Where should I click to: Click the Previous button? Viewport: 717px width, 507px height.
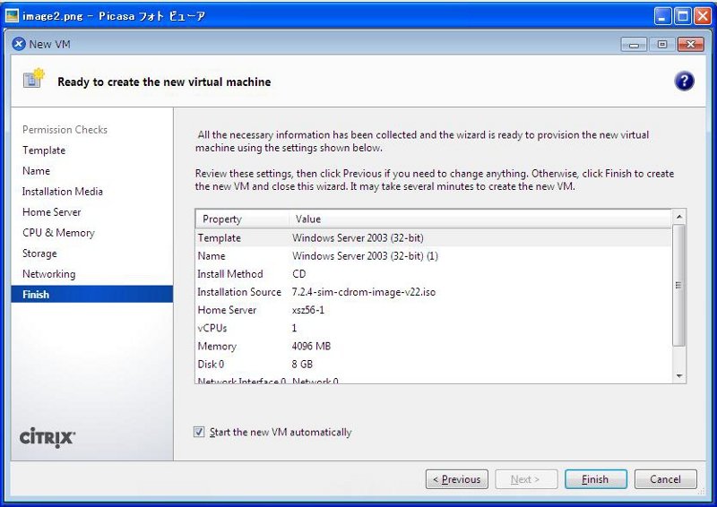tap(457, 479)
